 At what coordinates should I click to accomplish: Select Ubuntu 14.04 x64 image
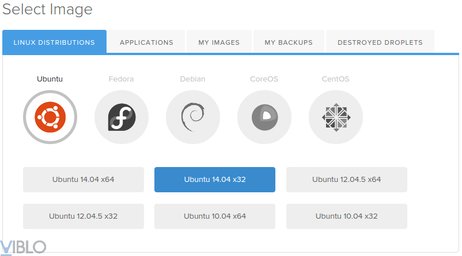[x=84, y=180]
